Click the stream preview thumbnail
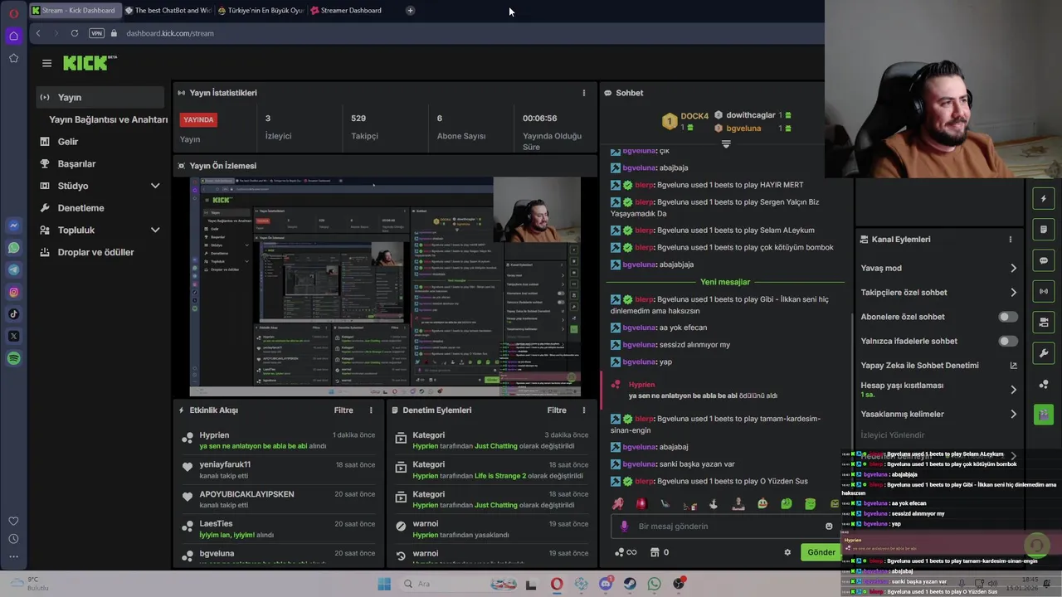 [385, 287]
